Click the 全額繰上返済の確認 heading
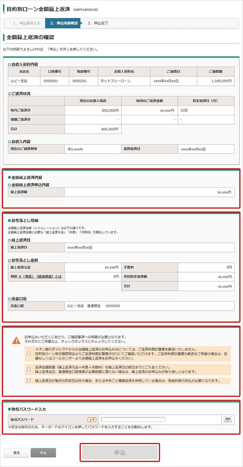The height and width of the screenshot is (467, 243). 30,37
